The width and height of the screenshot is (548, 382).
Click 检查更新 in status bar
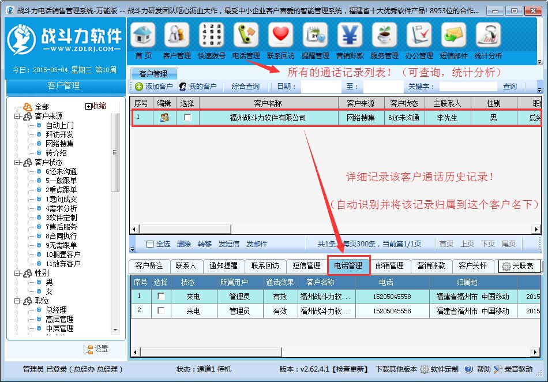point(350,369)
